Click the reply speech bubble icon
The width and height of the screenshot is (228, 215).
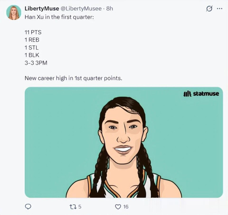click(x=28, y=206)
